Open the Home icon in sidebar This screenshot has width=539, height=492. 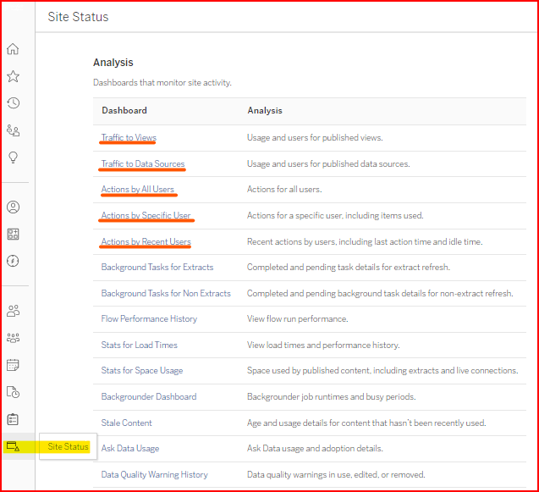point(13,49)
